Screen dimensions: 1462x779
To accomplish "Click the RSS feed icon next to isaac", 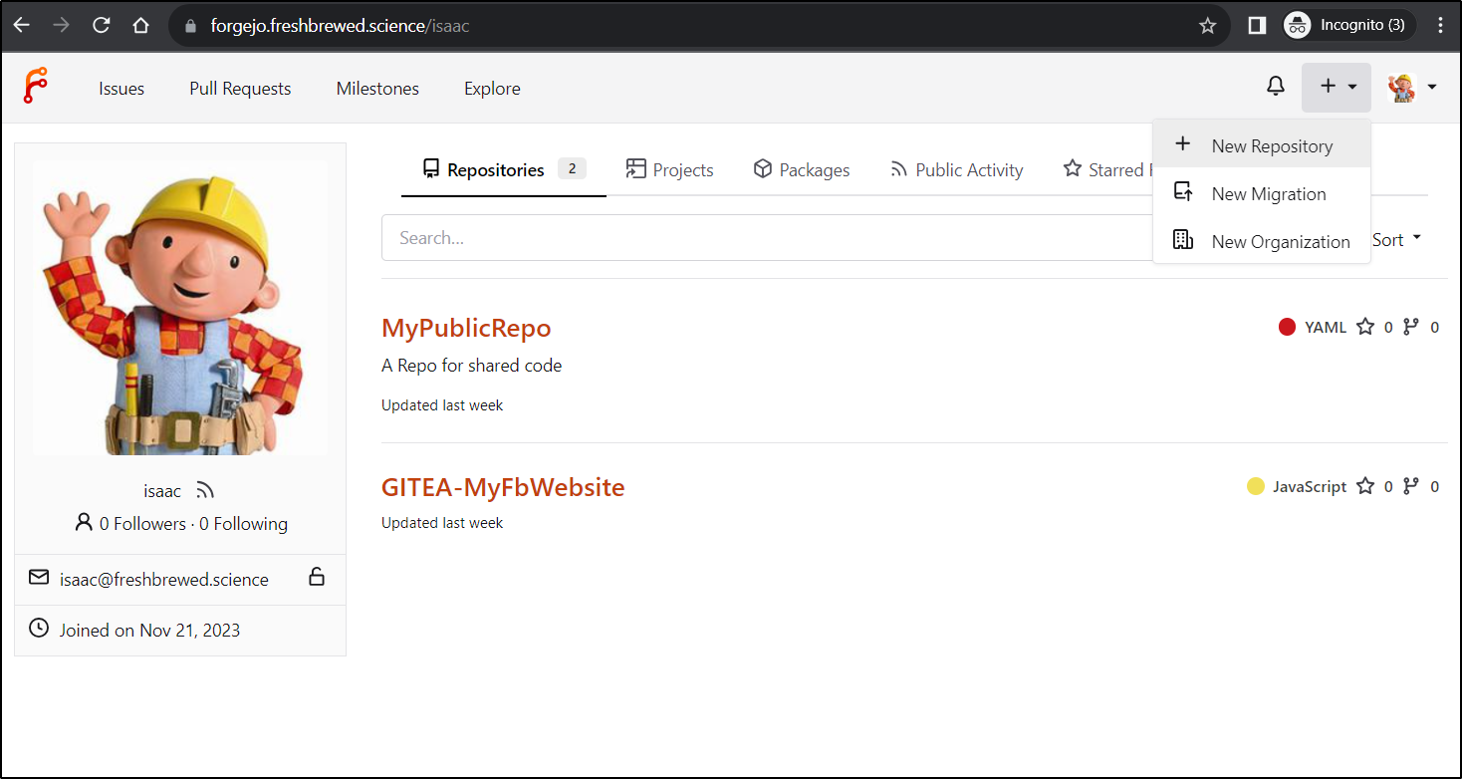I will click(205, 490).
